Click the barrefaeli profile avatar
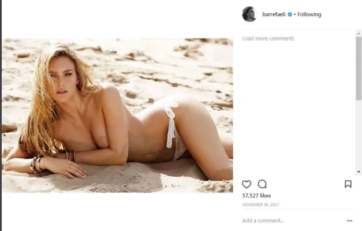Screen dimensions: 362x231 pyautogui.click(x=249, y=14)
